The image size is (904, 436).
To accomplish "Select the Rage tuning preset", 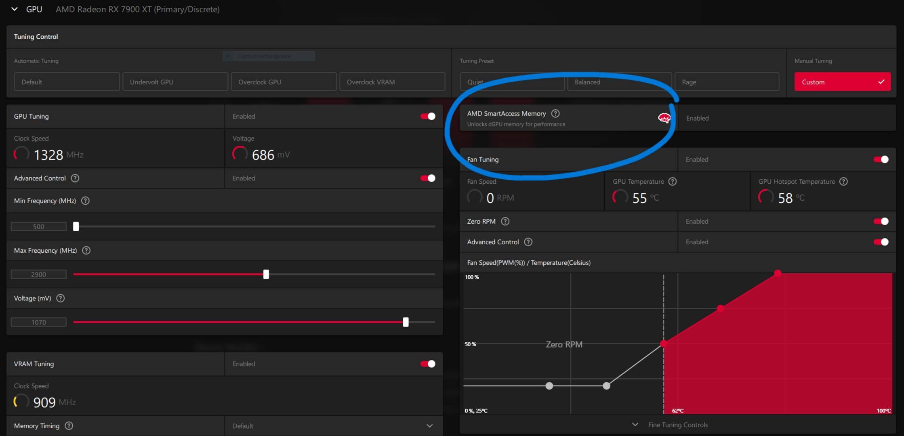I will point(727,82).
